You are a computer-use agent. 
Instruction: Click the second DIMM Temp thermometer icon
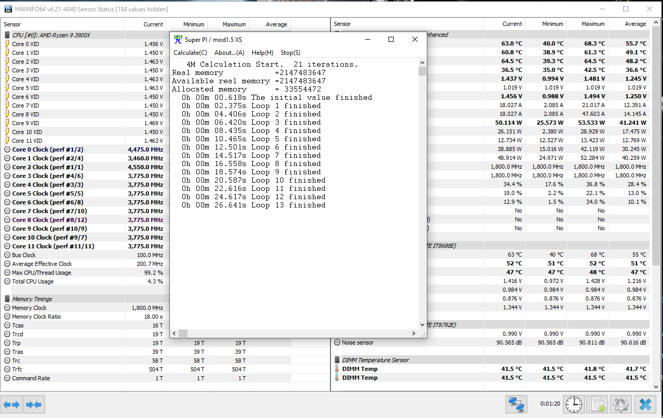click(x=337, y=378)
